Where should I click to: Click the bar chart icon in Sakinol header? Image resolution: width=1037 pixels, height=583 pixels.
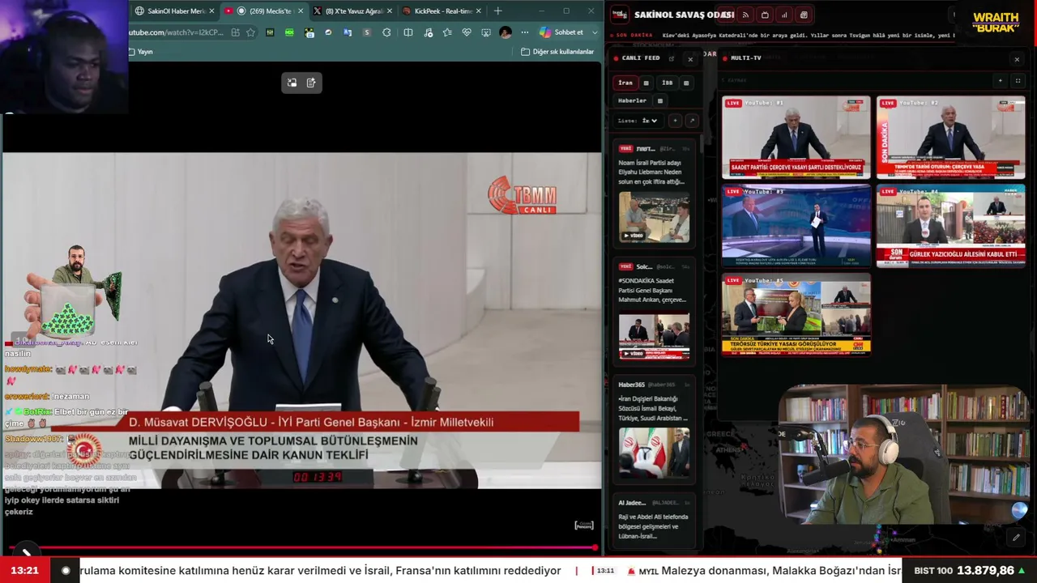(x=784, y=15)
